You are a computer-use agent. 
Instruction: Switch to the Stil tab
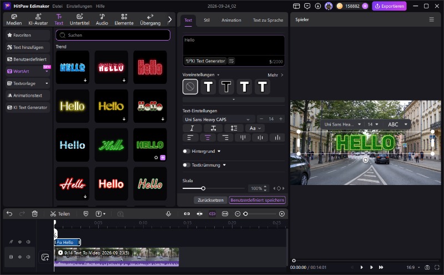tap(206, 20)
